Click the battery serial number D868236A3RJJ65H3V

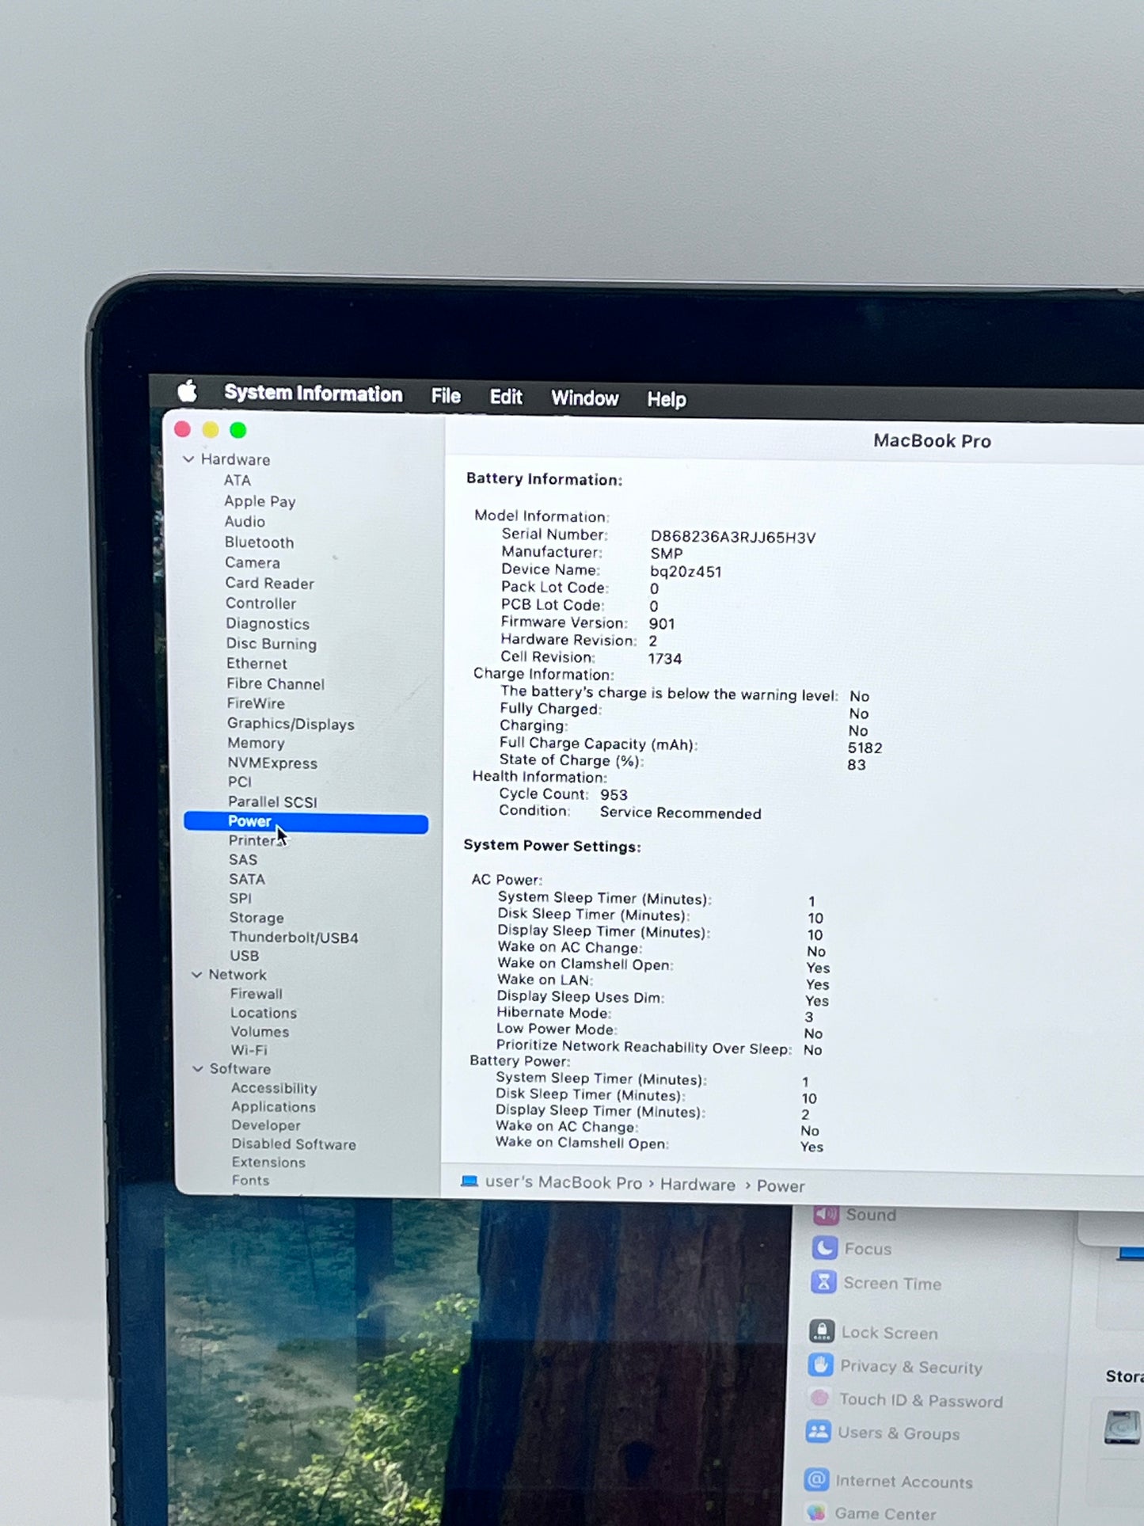[x=733, y=538]
